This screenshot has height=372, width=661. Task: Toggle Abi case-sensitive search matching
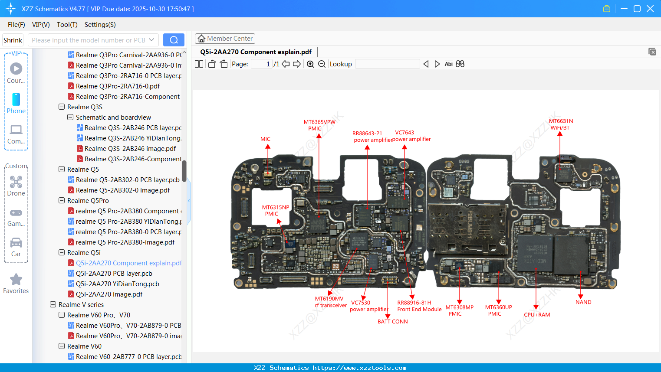[x=448, y=64]
